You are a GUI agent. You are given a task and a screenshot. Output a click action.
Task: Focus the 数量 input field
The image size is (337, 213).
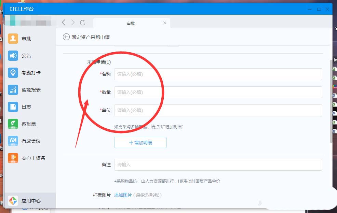point(218,92)
